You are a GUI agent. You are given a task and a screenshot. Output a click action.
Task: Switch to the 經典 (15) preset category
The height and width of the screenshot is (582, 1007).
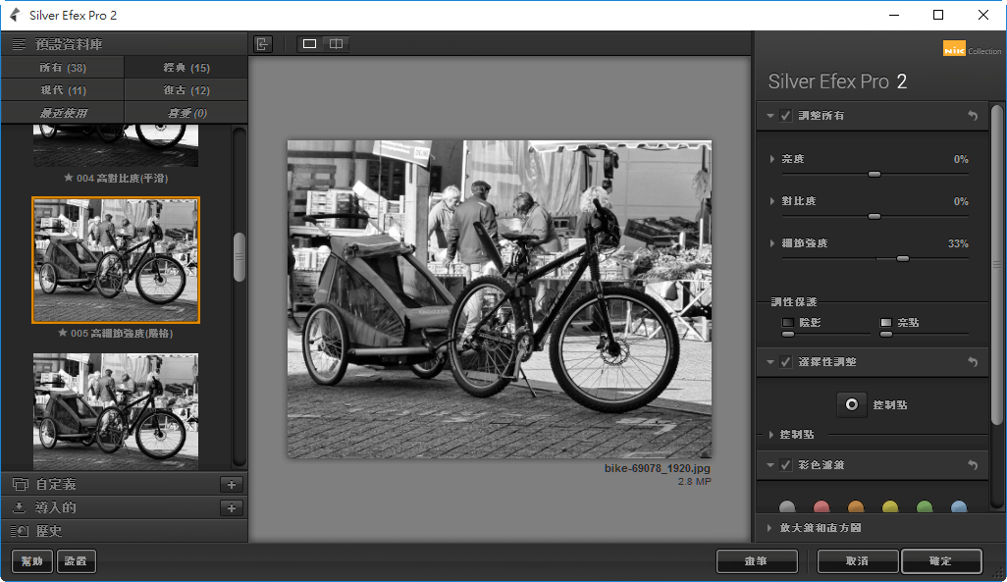(185, 67)
